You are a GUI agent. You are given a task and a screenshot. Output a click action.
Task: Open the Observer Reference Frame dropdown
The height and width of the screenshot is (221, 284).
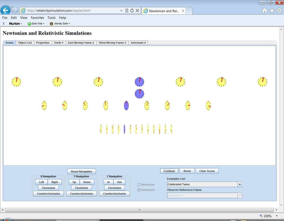pyautogui.click(x=239, y=195)
